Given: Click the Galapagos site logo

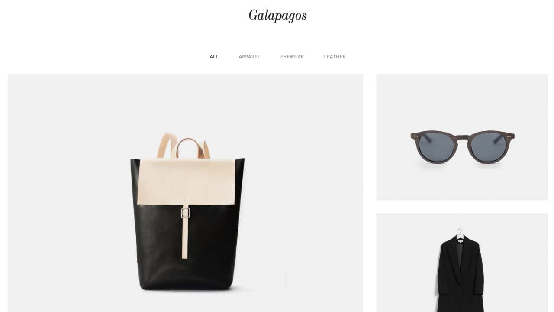Looking at the screenshot, I should pos(277,15).
